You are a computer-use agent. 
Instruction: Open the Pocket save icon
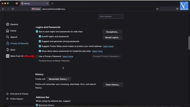pos(177,9)
